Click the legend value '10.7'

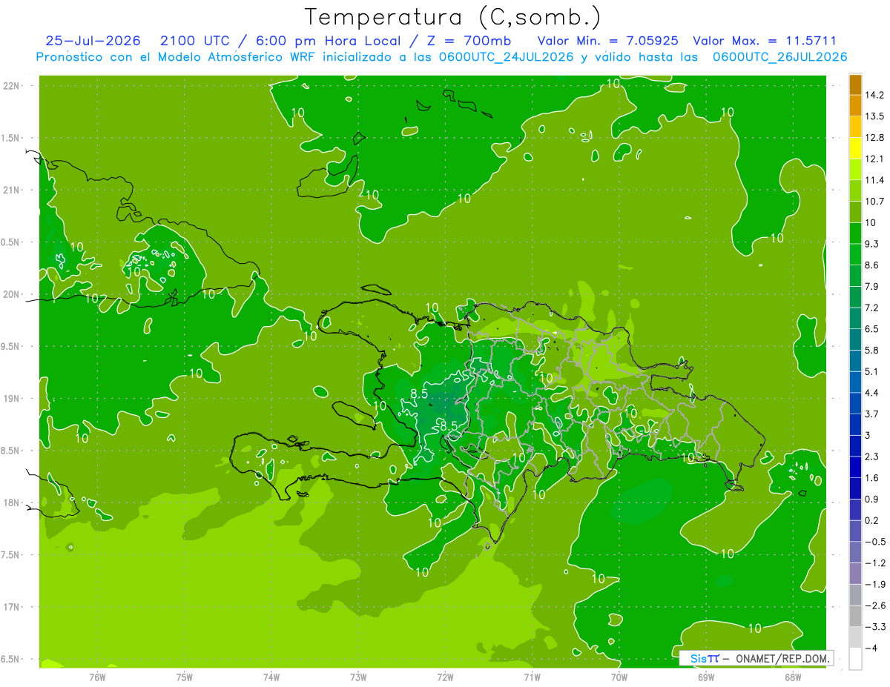(x=873, y=201)
